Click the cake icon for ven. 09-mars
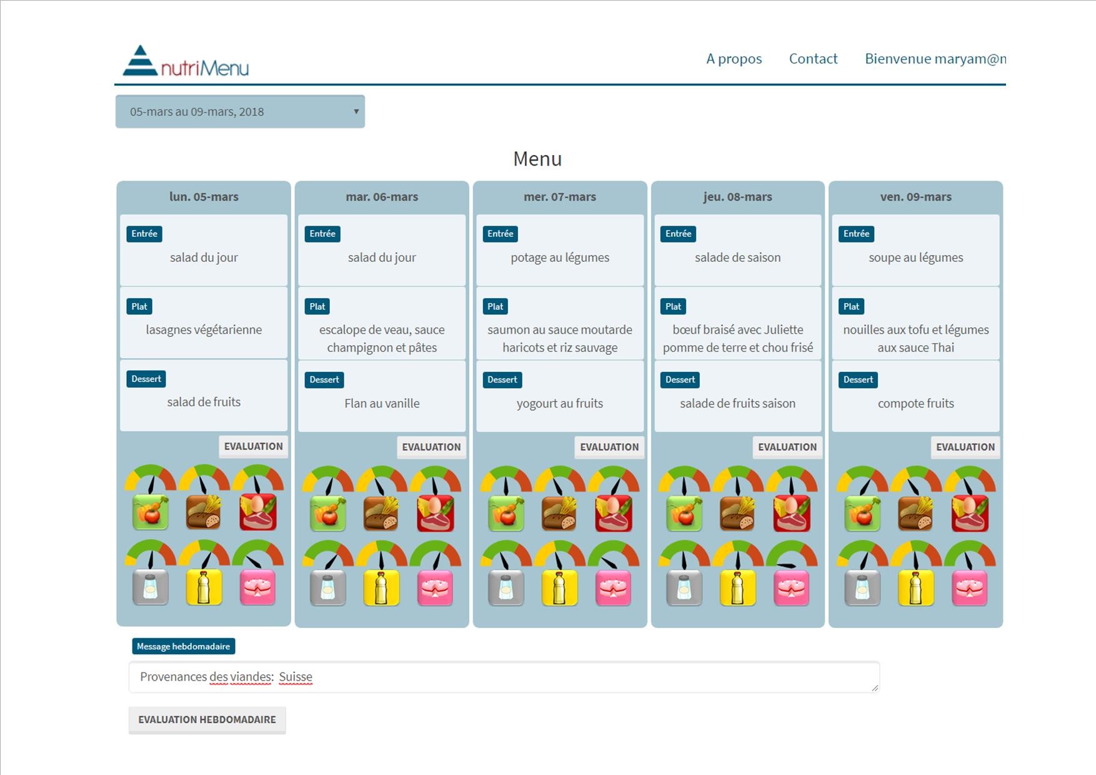This screenshot has width=1096, height=775. point(970,588)
